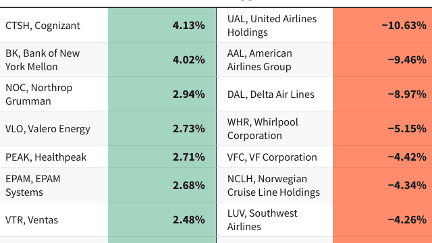The width and height of the screenshot is (432, 243).
Task: Click VTR, Ventas name cell
Action: pyautogui.click(x=54, y=219)
